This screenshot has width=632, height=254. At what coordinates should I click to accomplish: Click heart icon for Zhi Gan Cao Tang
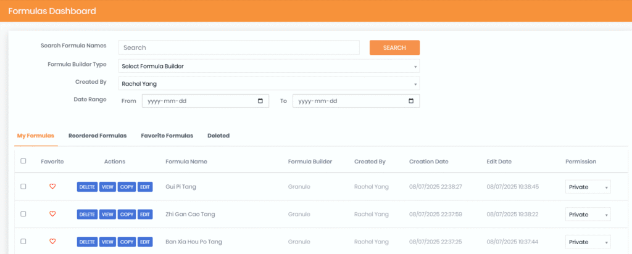pos(52,214)
